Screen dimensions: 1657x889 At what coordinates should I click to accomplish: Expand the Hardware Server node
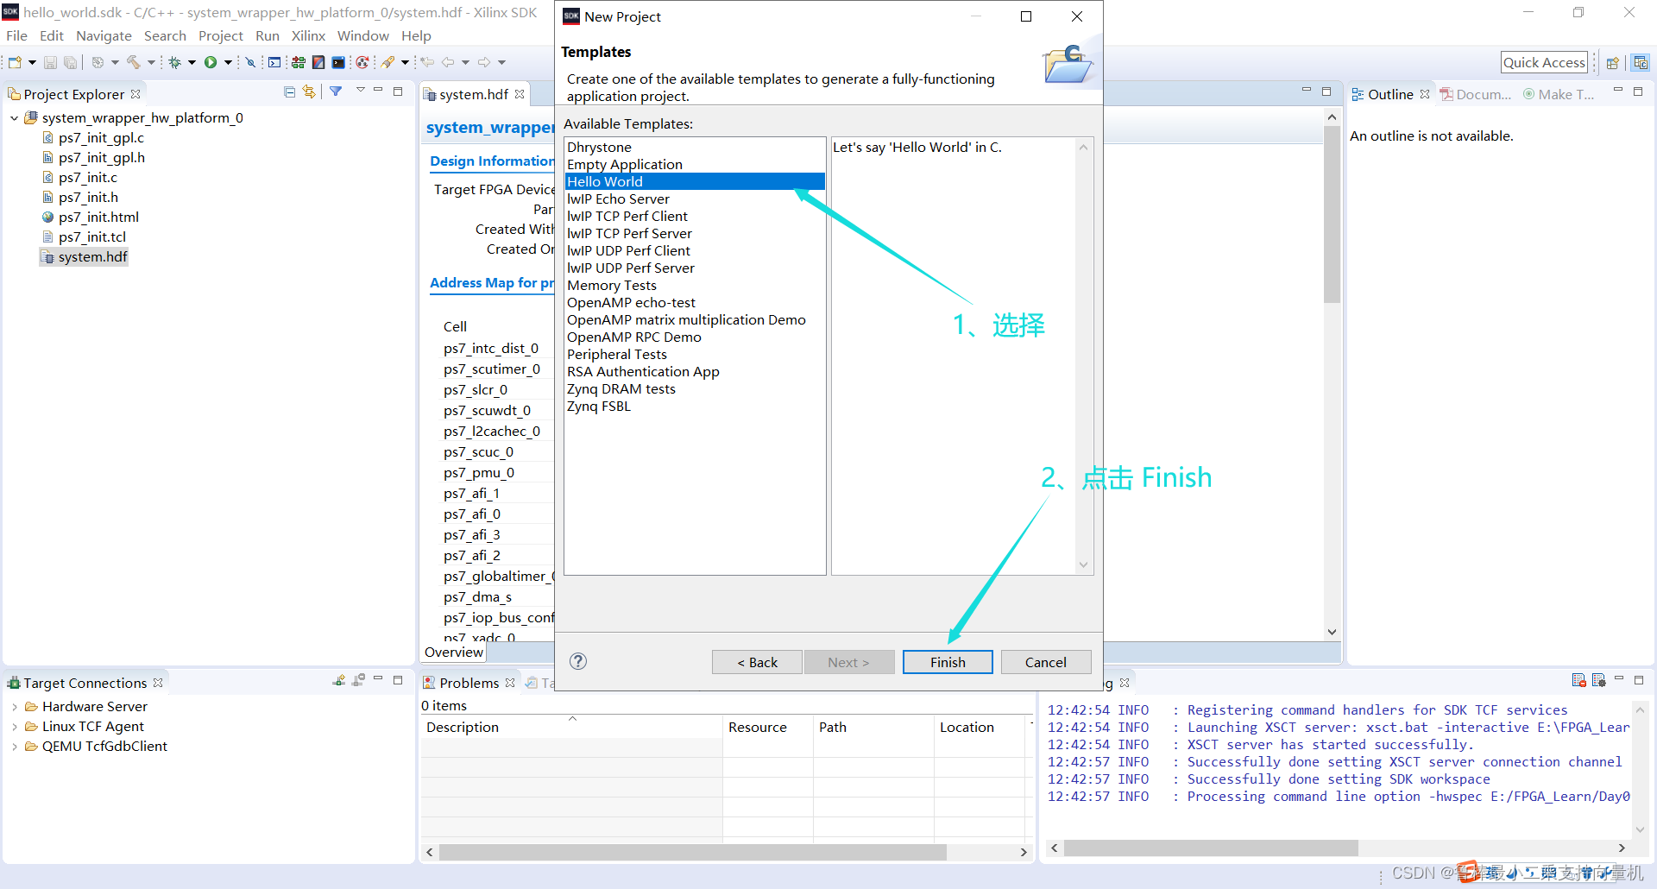click(15, 706)
